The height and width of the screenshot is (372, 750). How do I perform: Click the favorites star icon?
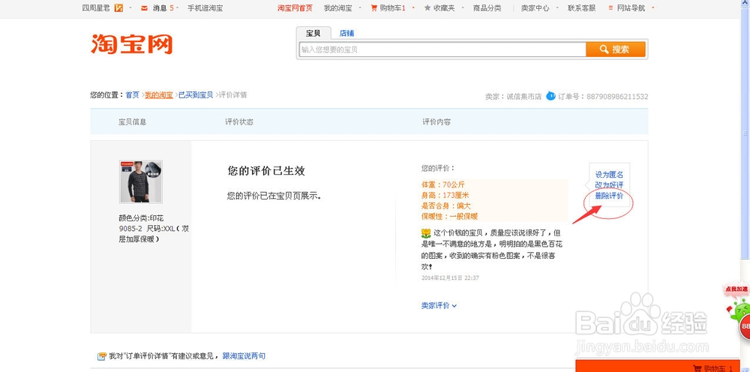click(427, 7)
